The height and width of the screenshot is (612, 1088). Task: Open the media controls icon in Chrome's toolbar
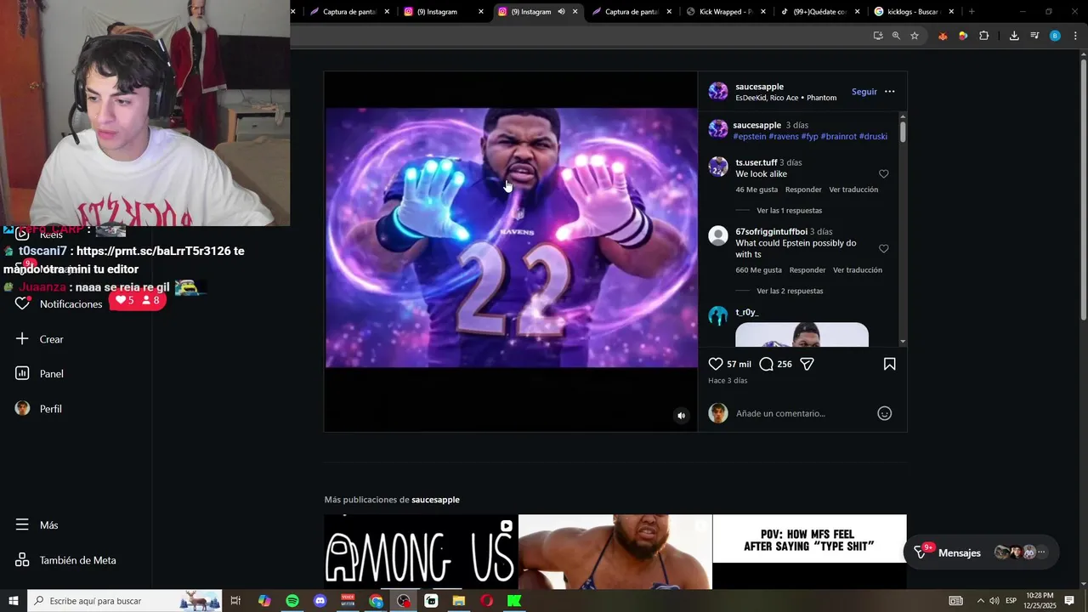click(x=1034, y=36)
